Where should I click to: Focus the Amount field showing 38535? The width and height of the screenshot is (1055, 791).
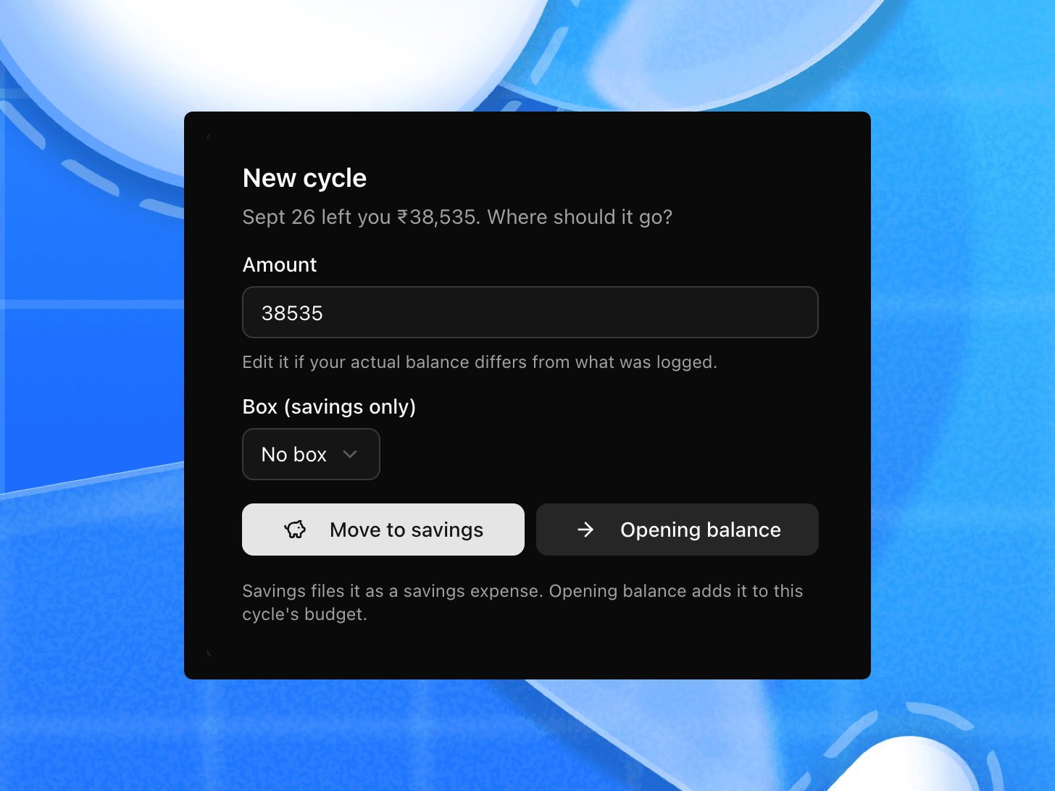[530, 312]
